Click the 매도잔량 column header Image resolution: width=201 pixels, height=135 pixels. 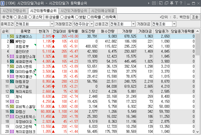click(x=88, y=31)
